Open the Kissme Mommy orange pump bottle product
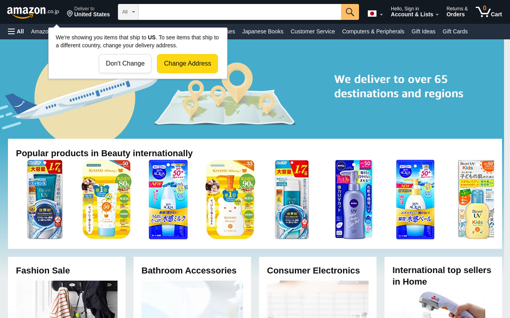510x318 pixels. click(230, 200)
